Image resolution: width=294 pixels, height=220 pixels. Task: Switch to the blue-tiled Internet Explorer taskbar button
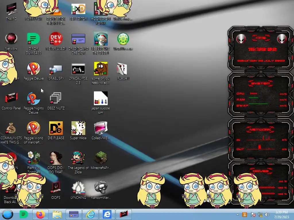point(107,214)
